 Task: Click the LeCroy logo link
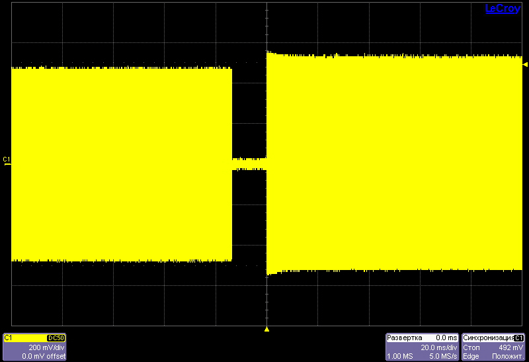pos(503,9)
